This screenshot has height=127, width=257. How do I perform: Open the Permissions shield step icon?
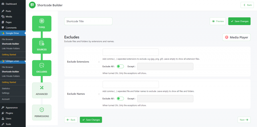[42, 110]
